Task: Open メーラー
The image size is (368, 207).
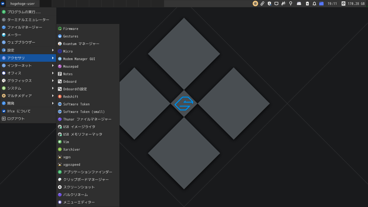Action: coord(28,35)
